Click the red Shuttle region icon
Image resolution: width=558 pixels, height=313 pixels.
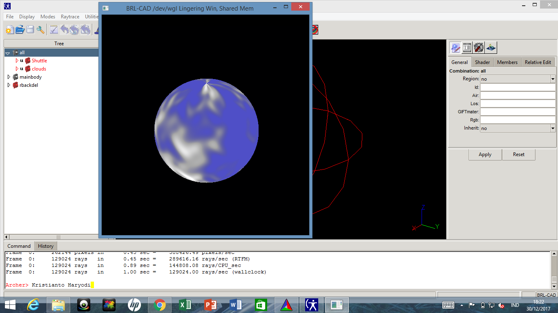pos(28,61)
